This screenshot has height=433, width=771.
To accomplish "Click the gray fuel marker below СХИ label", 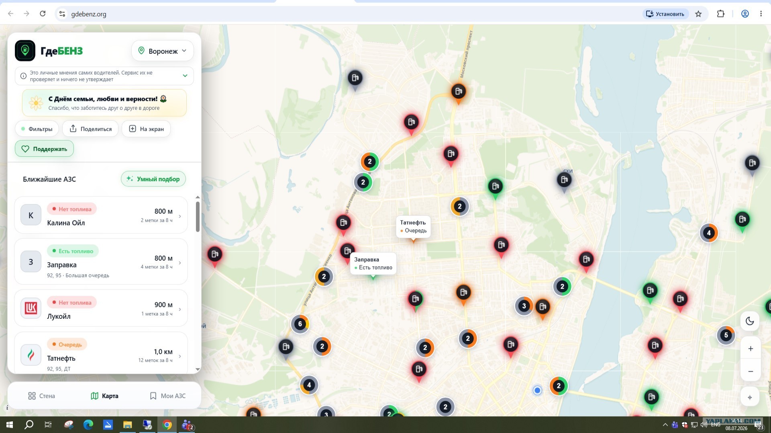I will tap(564, 180).
